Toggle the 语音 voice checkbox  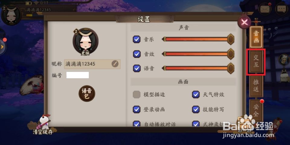(x=137, y=69)
